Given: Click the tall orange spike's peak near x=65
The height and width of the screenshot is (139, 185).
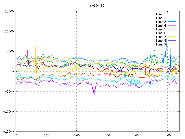Looking at the screenshot, I should click(35, 41).
